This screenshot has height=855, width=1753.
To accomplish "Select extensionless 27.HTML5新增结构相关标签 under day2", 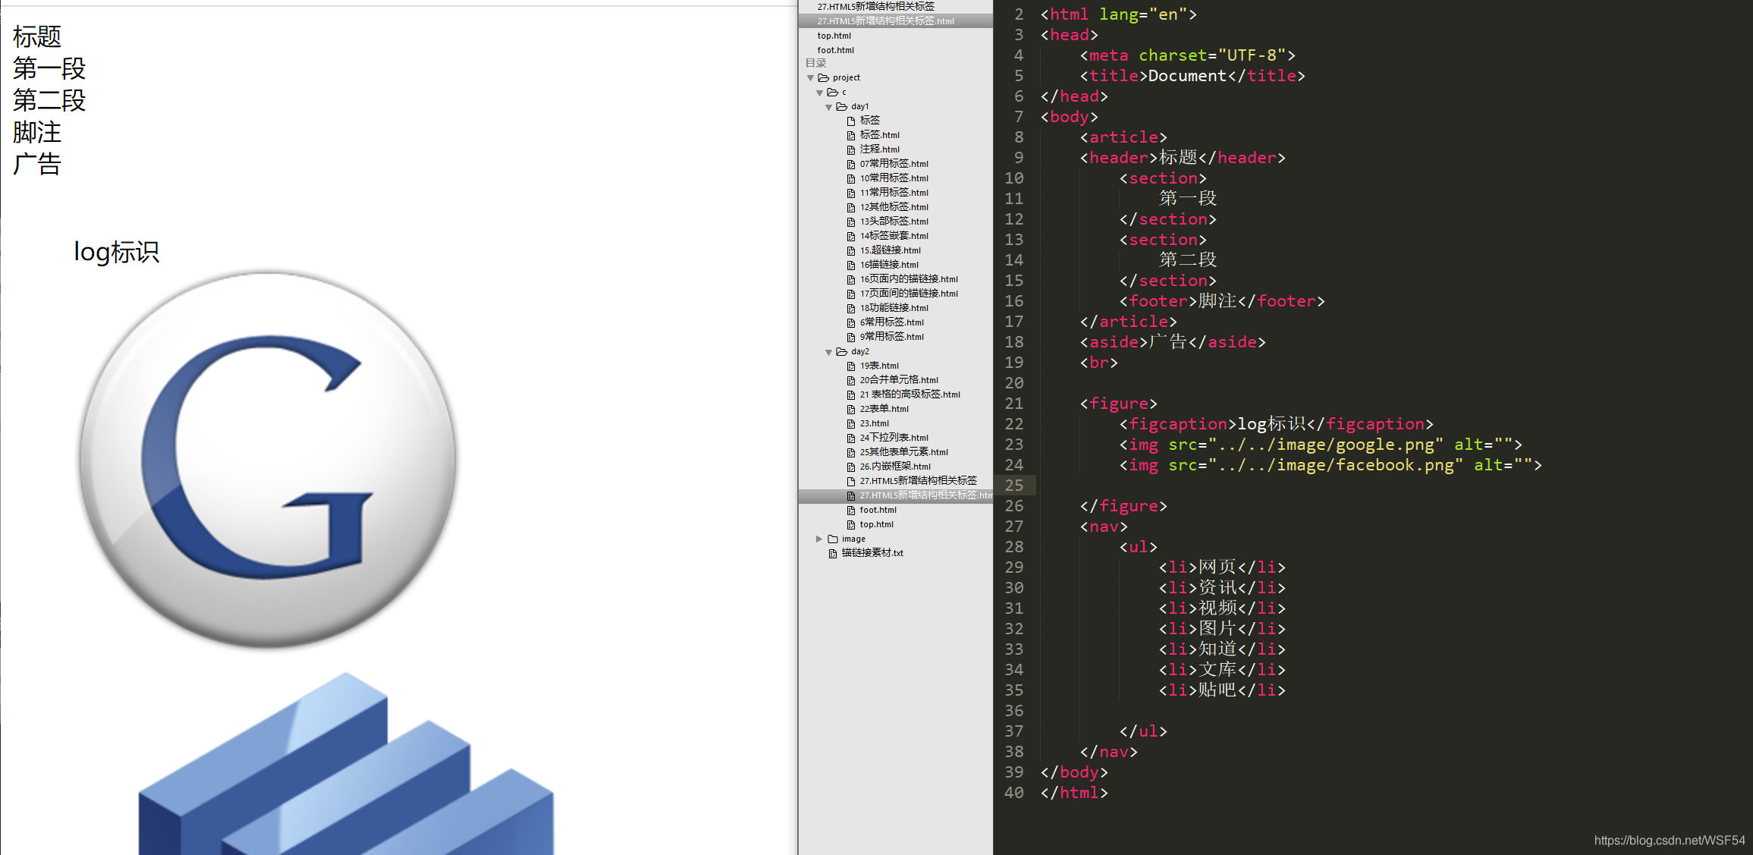I will click(x=918, y=481).
